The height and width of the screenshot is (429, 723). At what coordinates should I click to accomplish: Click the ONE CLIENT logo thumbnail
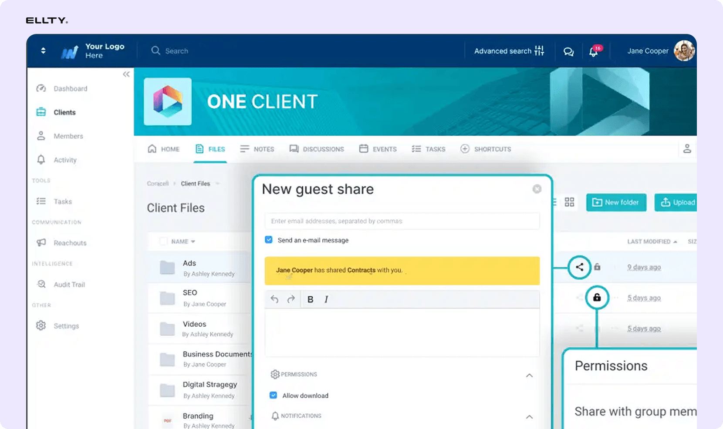[x=168, y=101]
